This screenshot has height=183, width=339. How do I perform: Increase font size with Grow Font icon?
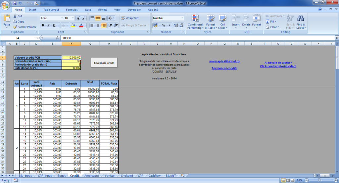click(78, 18)
